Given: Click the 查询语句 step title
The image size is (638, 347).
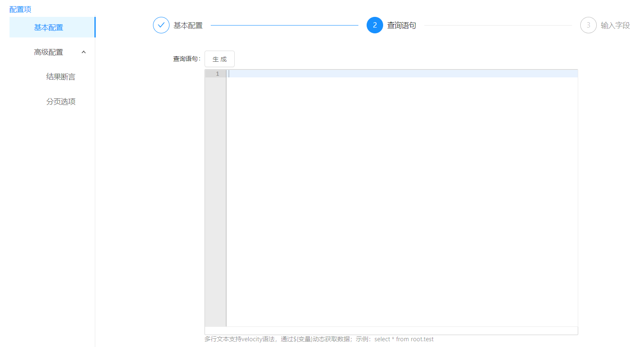Looking at the screenshot, I should click(x=401, y=26).
